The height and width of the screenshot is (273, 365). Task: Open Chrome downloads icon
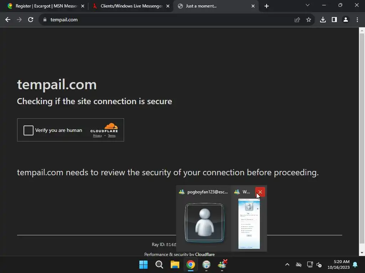(x=323, y=20)
